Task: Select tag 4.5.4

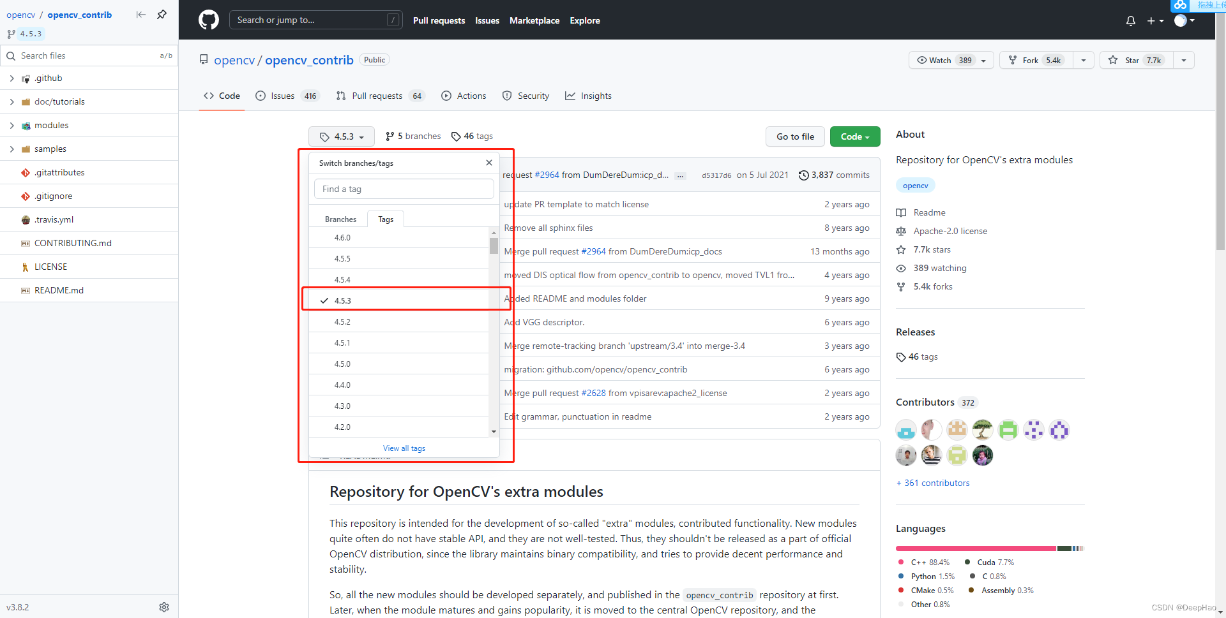Action: [399, 279]
